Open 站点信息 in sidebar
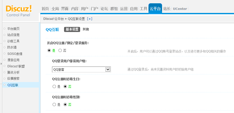This screenshot has width=234, height=113. (14, 35)
